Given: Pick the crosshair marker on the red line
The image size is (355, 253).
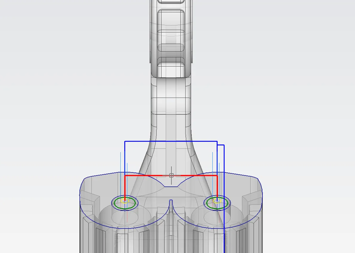Looking at the screenshot, I should tap(171, 176).
